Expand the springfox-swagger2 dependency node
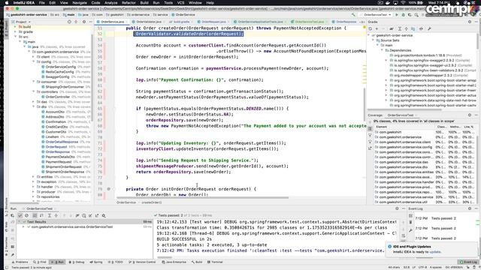The image size is (481, 270). pos(386,60)
